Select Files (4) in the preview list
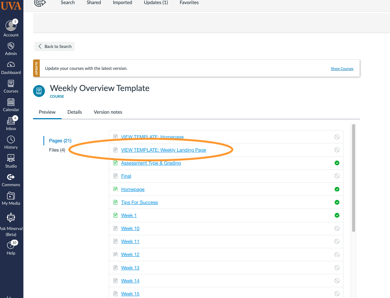This screenshot has height=298, width=390. (x=57, y=150)
